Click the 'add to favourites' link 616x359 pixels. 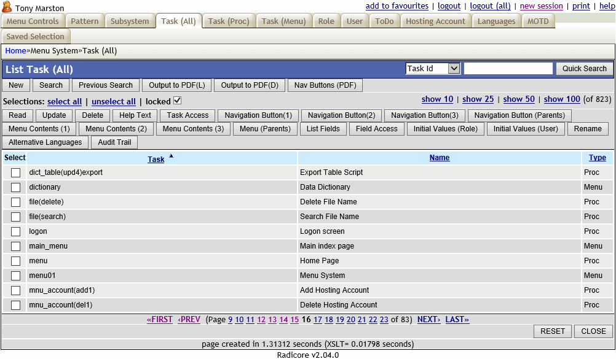click(x=397, y=6)
